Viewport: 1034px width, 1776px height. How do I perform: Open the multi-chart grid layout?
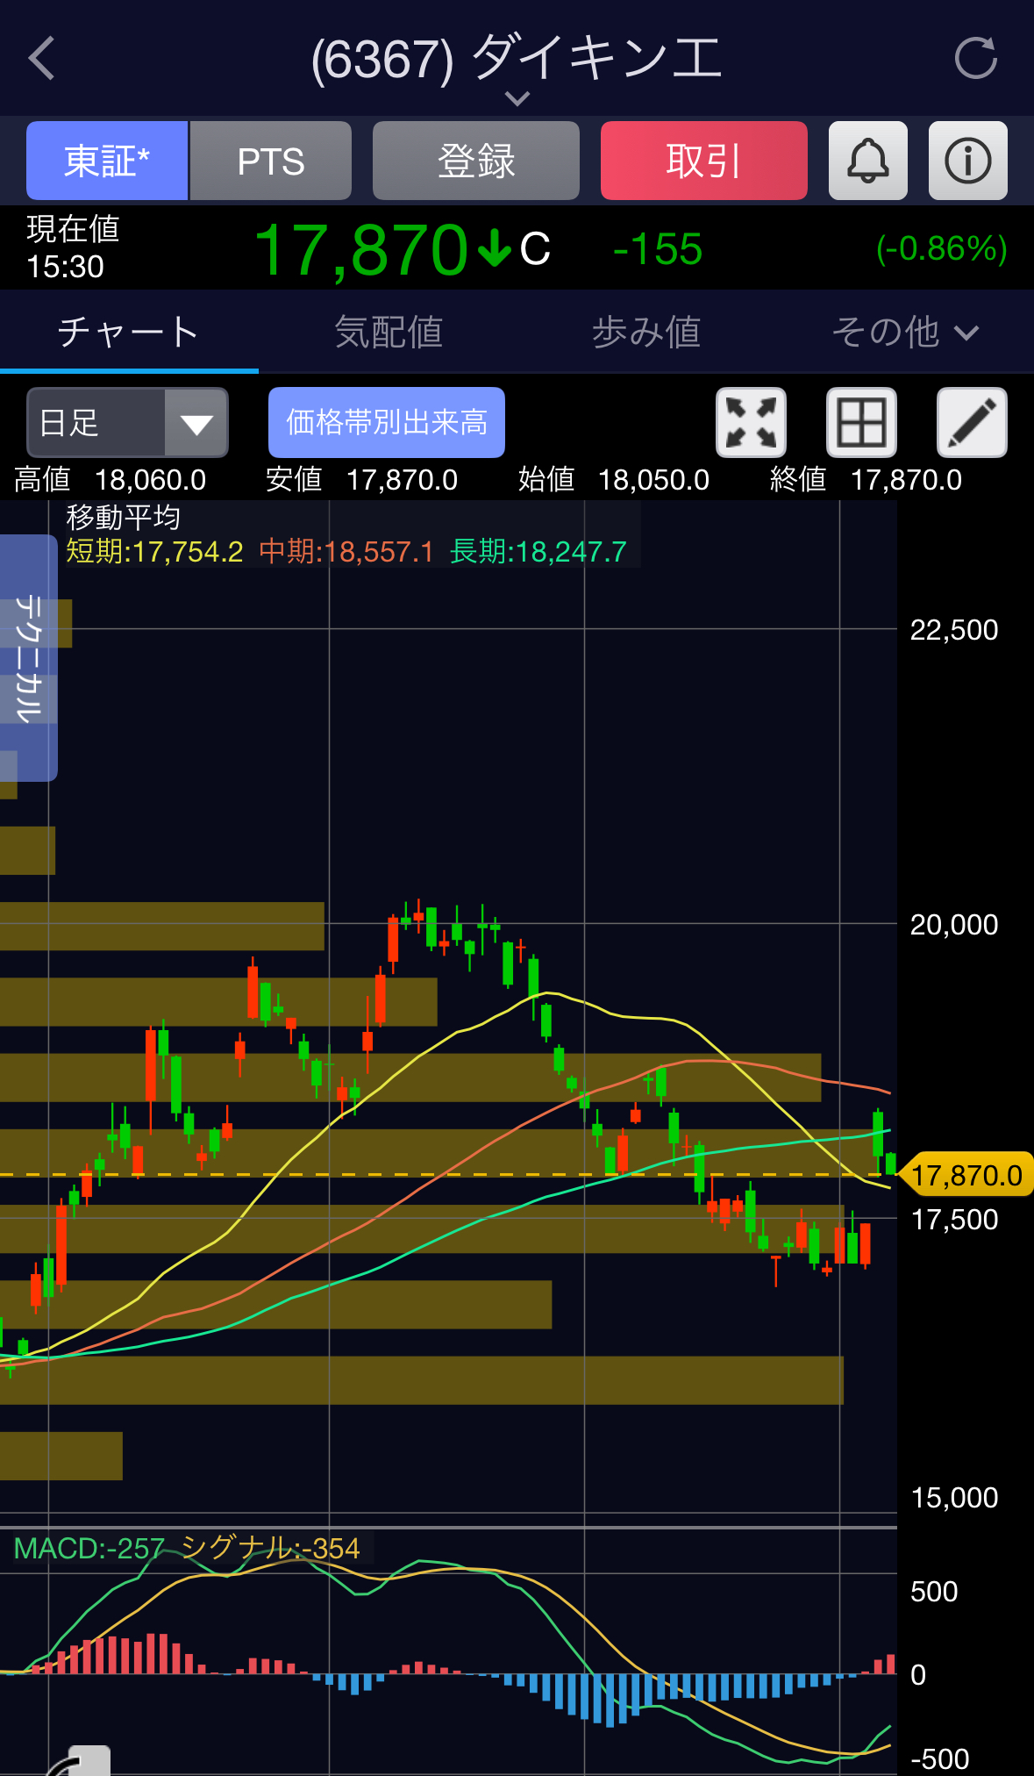pos(861,422)
